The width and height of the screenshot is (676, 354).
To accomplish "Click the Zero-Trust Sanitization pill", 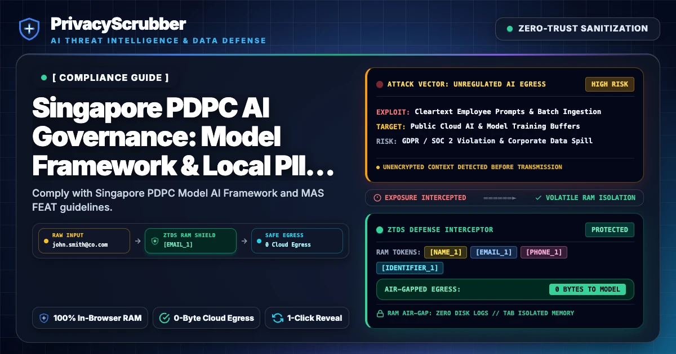I will [x=577, y=29].
